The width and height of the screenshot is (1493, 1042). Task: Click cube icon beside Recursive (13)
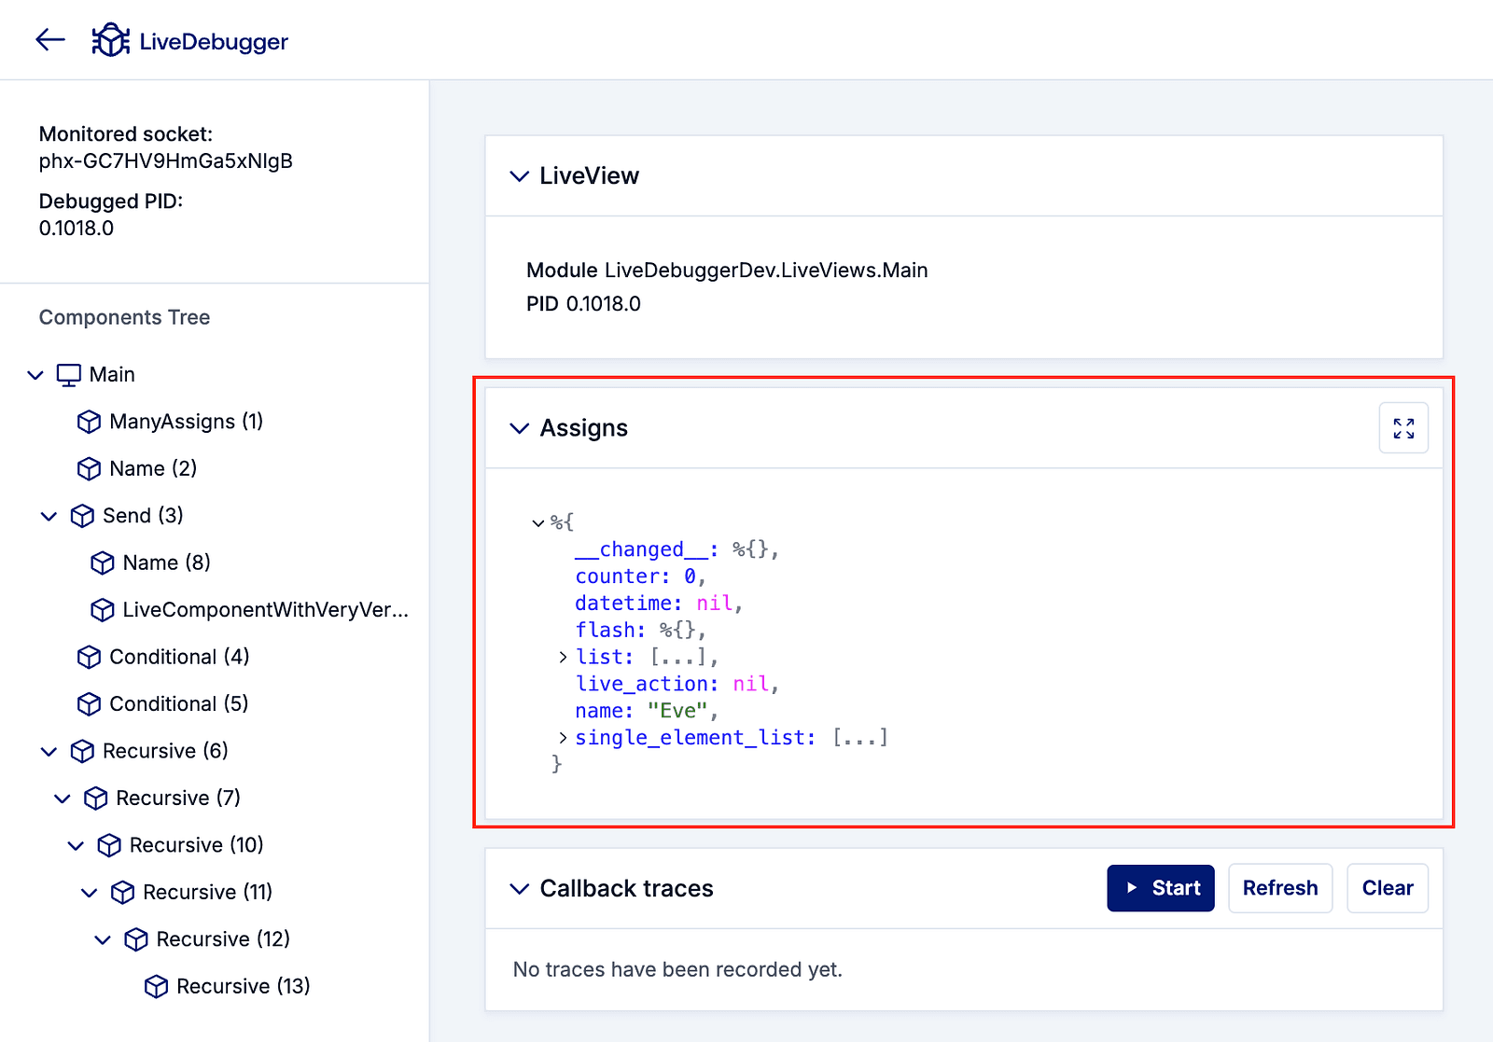click(x=156, y=986)
